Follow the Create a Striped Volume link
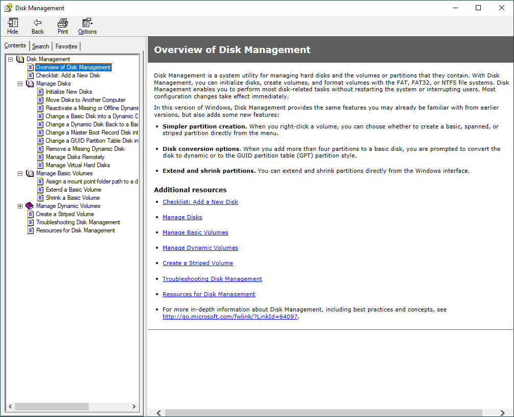 198,263
